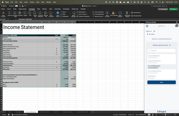Click Calculate Now
Image resolution: width=179 pixels, height=116 pixels.
[x=136, y=13]
